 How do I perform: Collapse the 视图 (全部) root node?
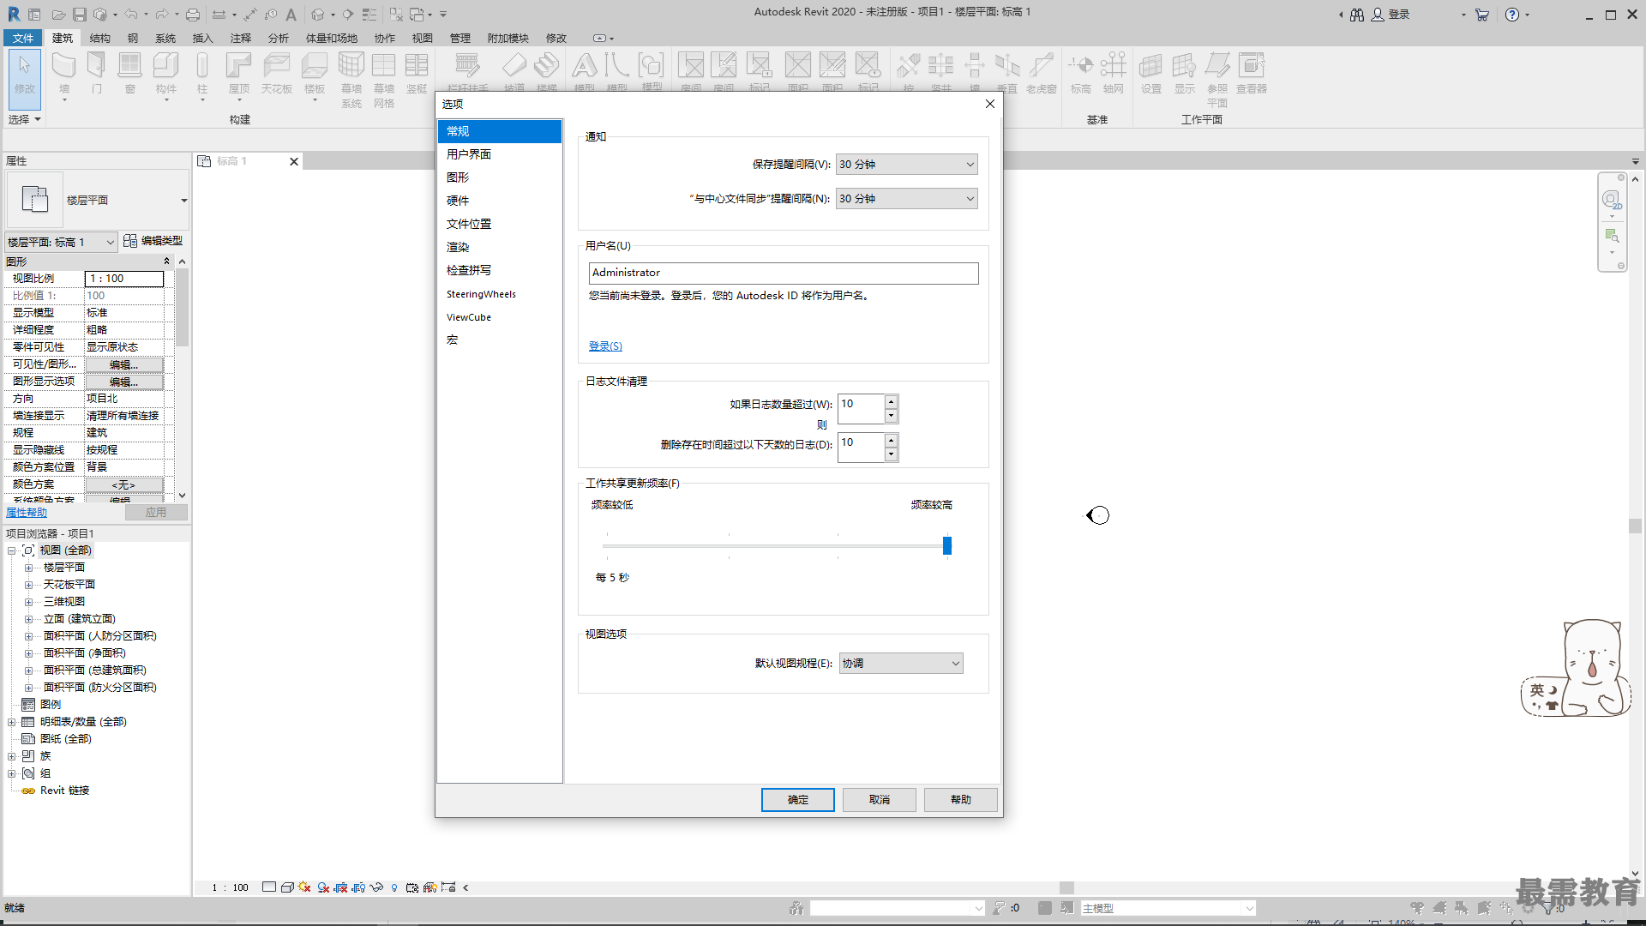click(x=11, y=550)
